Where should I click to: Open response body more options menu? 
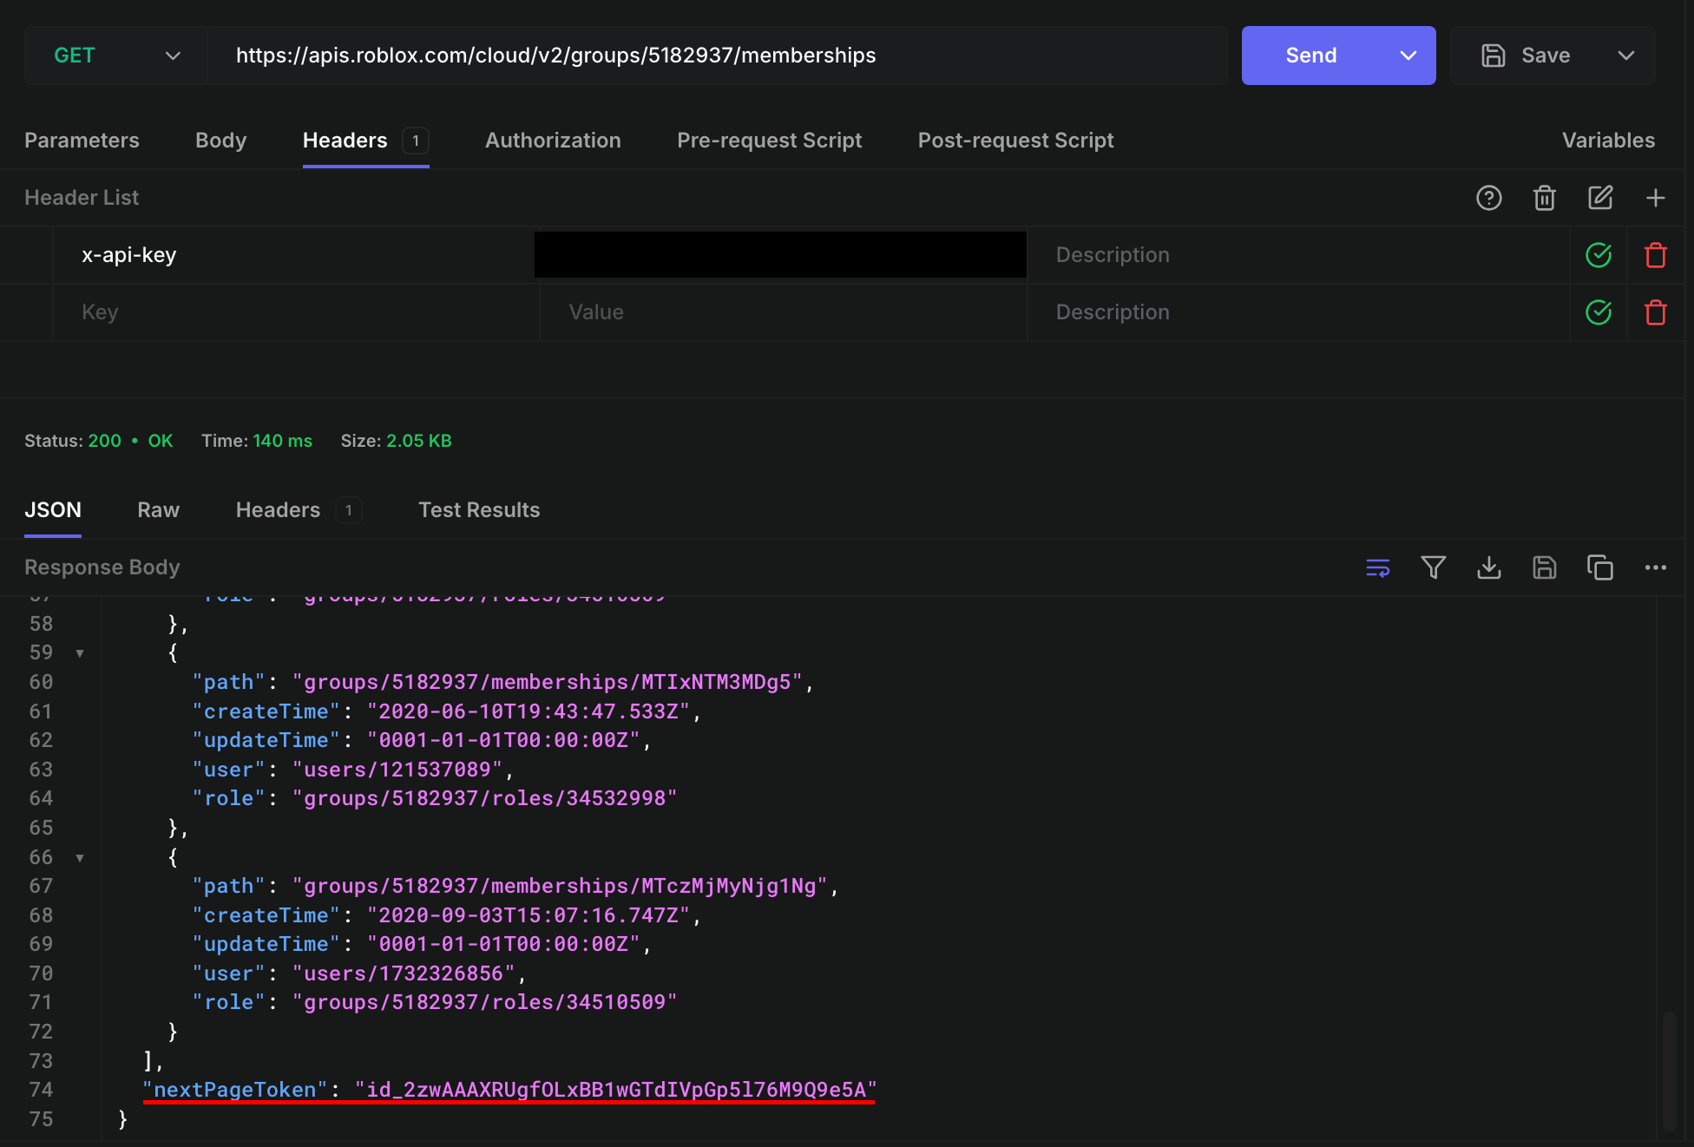click(1655, 567)
